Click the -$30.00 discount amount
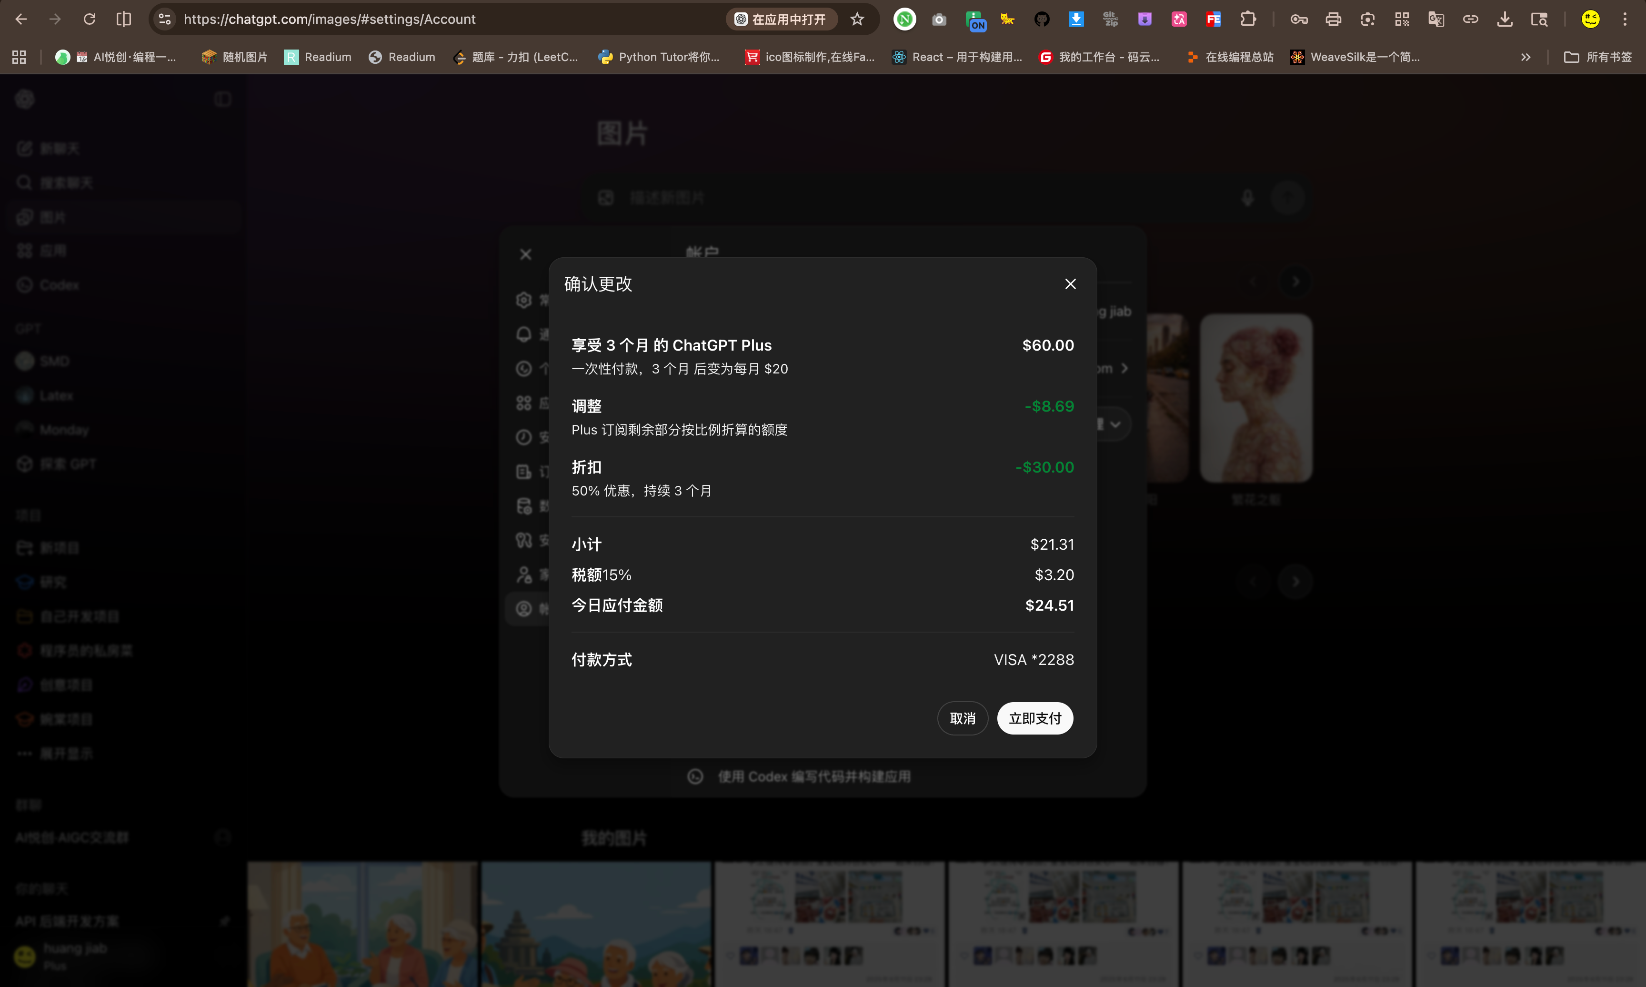 pos(1044,468)
